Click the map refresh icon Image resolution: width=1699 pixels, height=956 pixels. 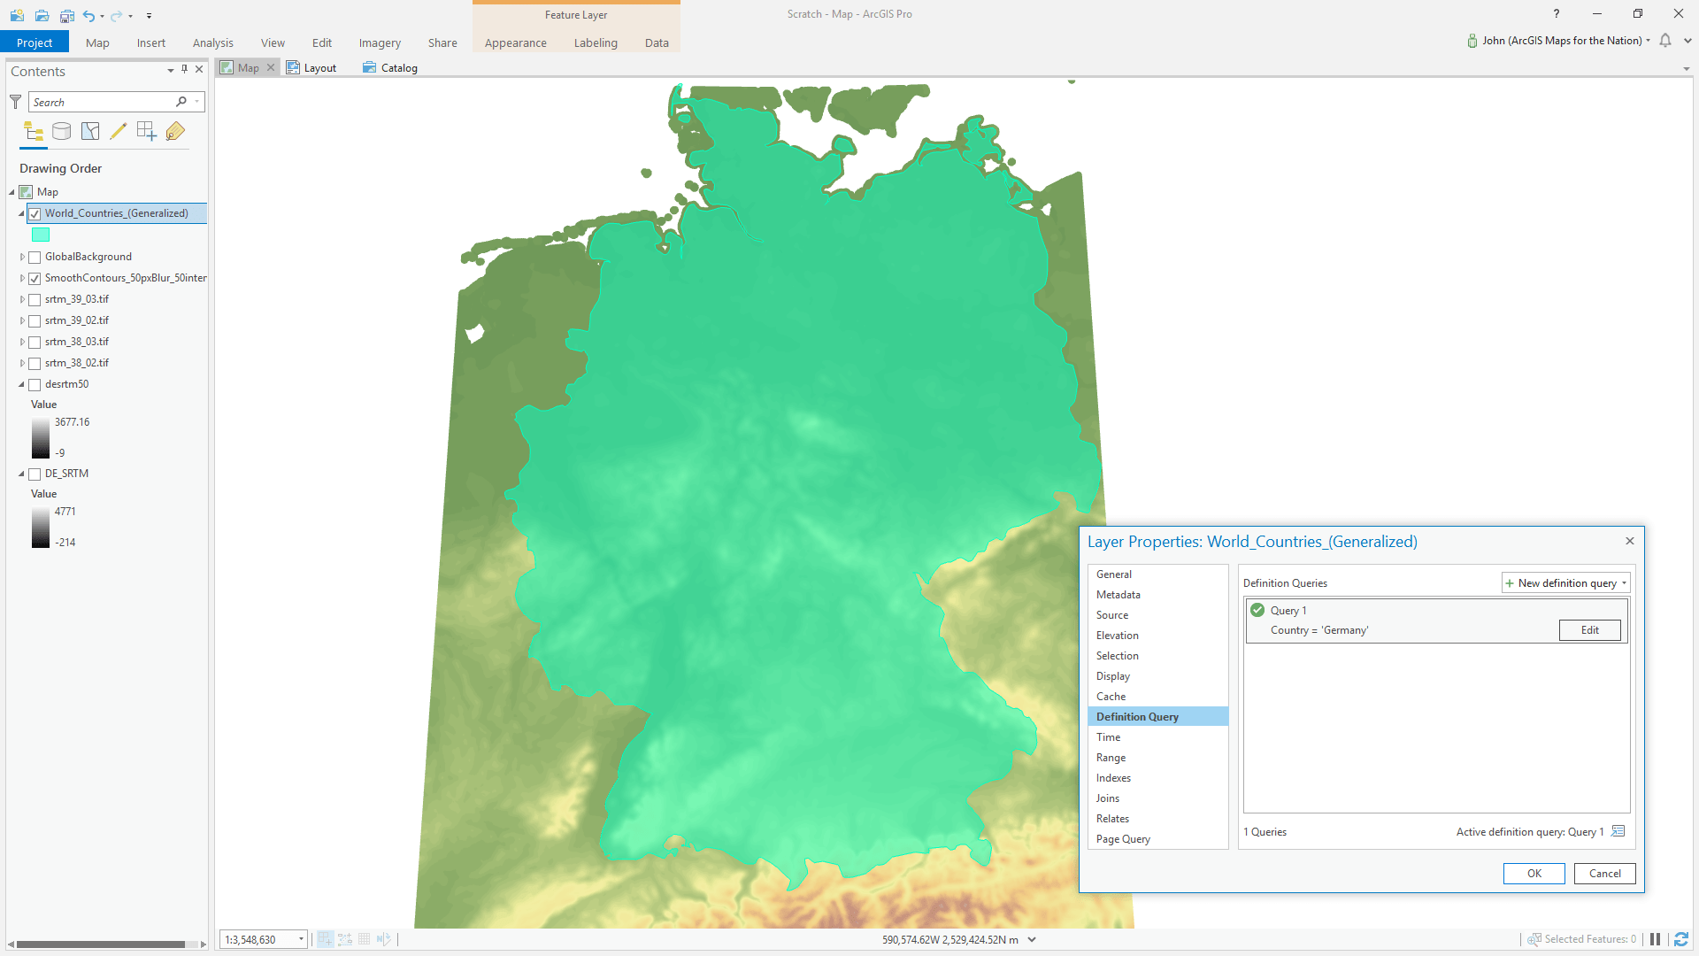[x=1681, y=939]
